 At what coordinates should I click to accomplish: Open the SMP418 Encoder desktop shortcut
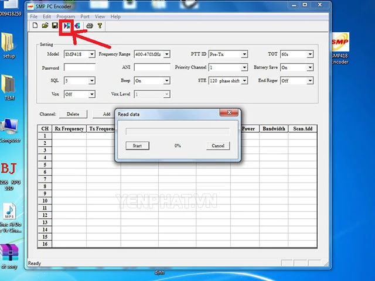[x=340, y=50]
